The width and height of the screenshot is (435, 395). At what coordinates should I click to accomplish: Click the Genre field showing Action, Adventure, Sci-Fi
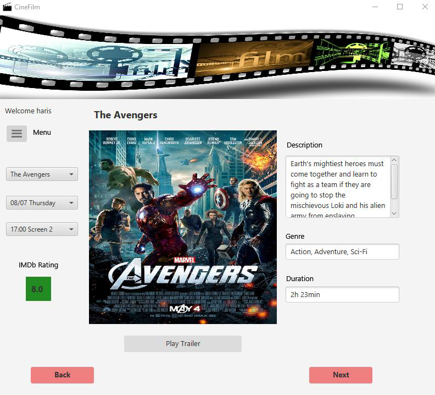click(x=342, y=252)
